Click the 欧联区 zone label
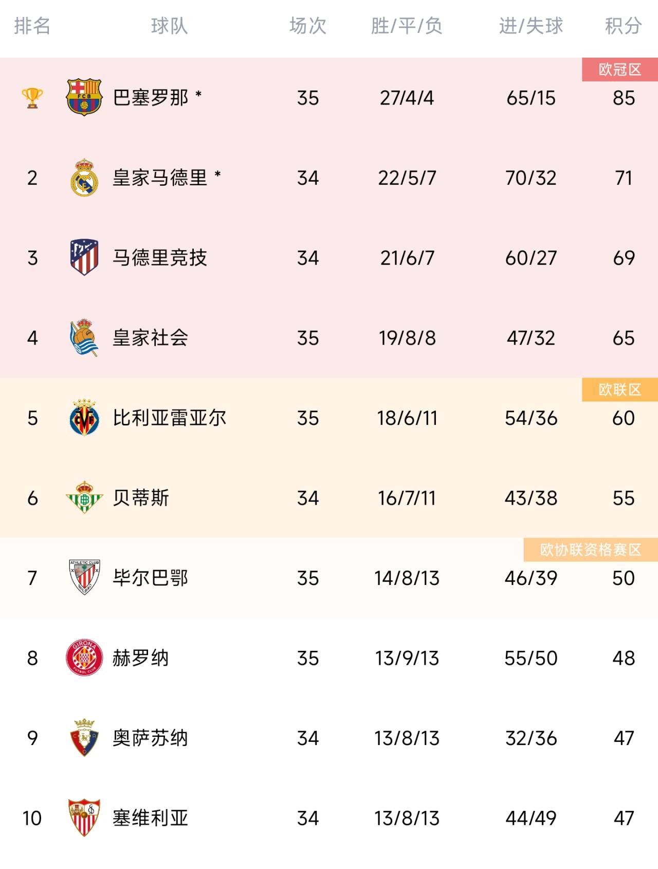 point(619,390)
